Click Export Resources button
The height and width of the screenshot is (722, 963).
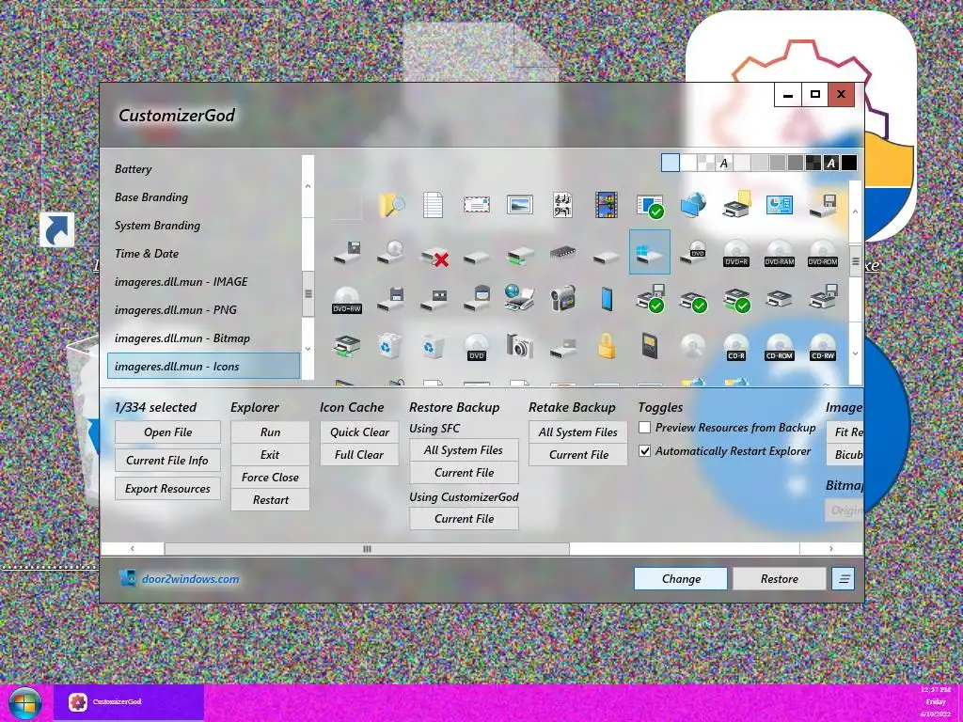tap(167, 488)
